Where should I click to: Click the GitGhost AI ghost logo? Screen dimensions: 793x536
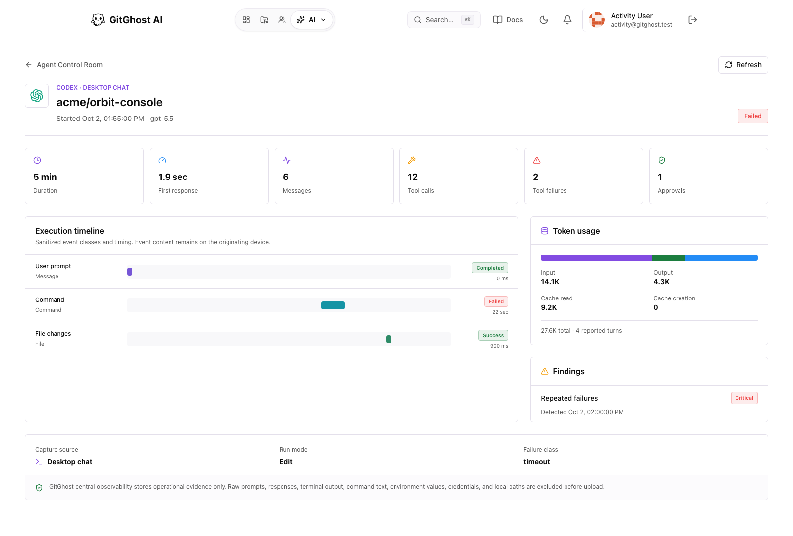[x=98, y=20]
